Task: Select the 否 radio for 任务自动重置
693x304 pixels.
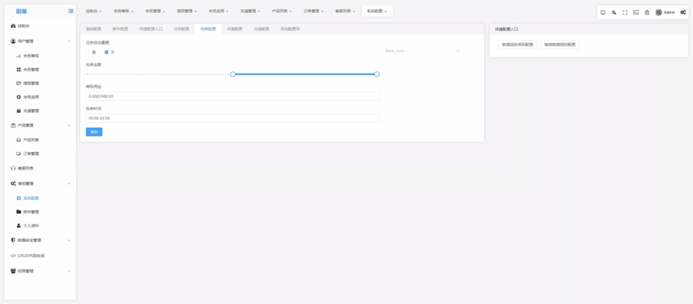Action: (x=106, y=52)
